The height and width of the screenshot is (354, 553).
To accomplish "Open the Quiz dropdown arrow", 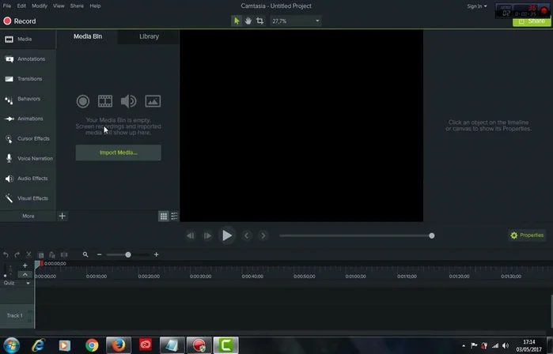I will point(28,283).
